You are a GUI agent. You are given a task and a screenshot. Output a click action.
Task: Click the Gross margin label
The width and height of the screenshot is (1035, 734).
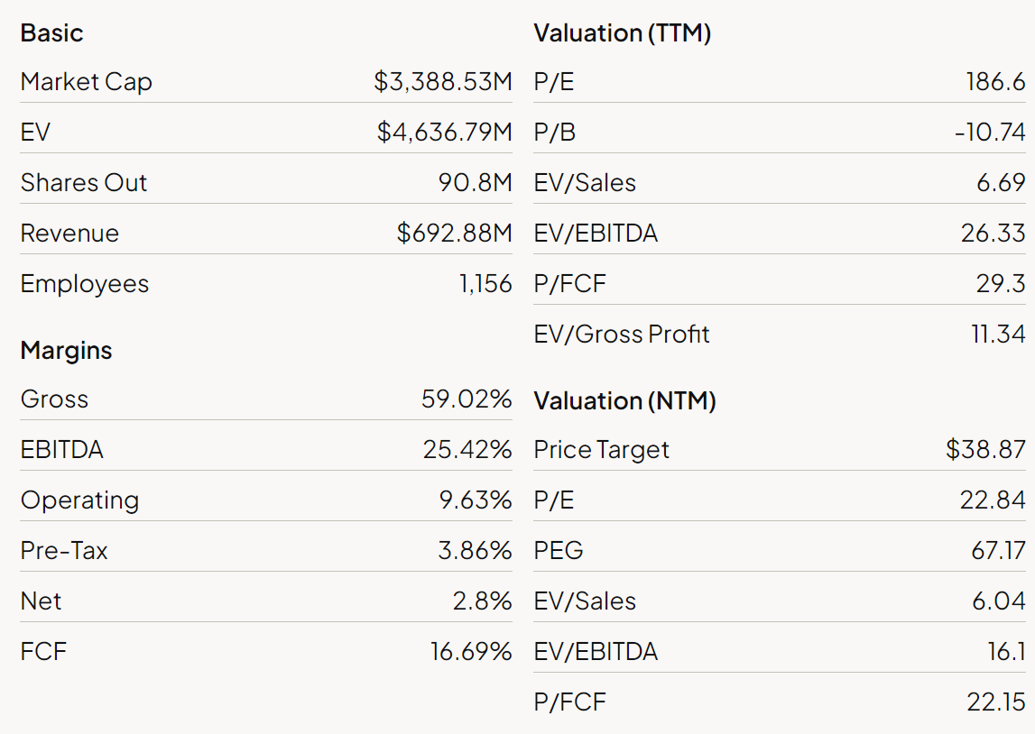(x=54, y=399)
